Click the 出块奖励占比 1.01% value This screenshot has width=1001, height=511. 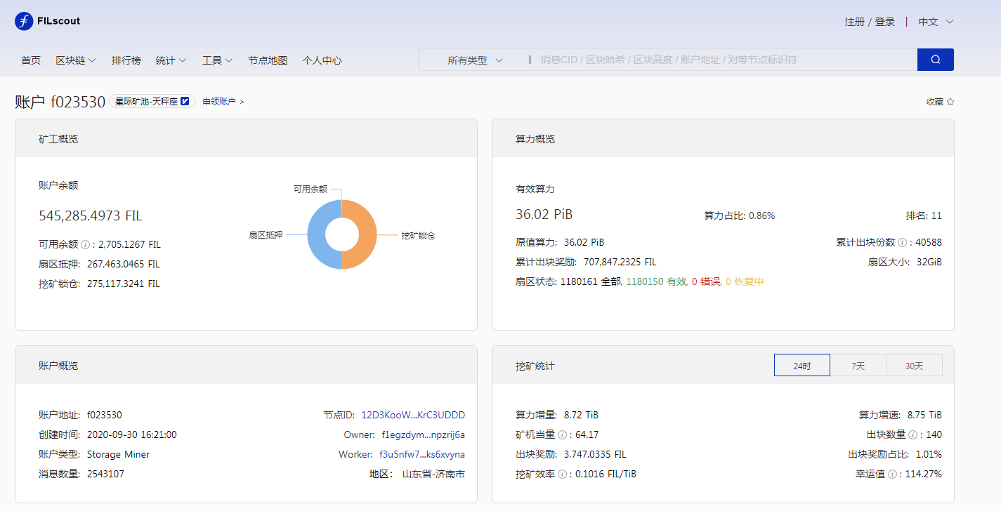929,455
